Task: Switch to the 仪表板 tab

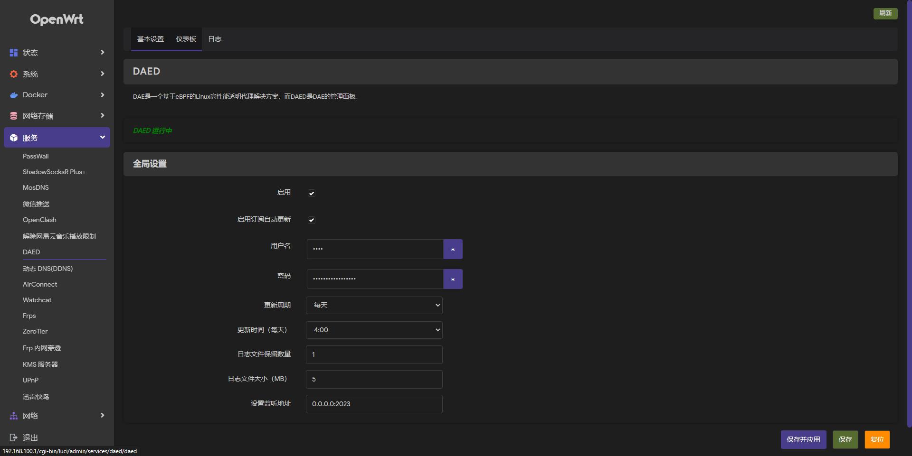Action: click(x=186, y=39)
